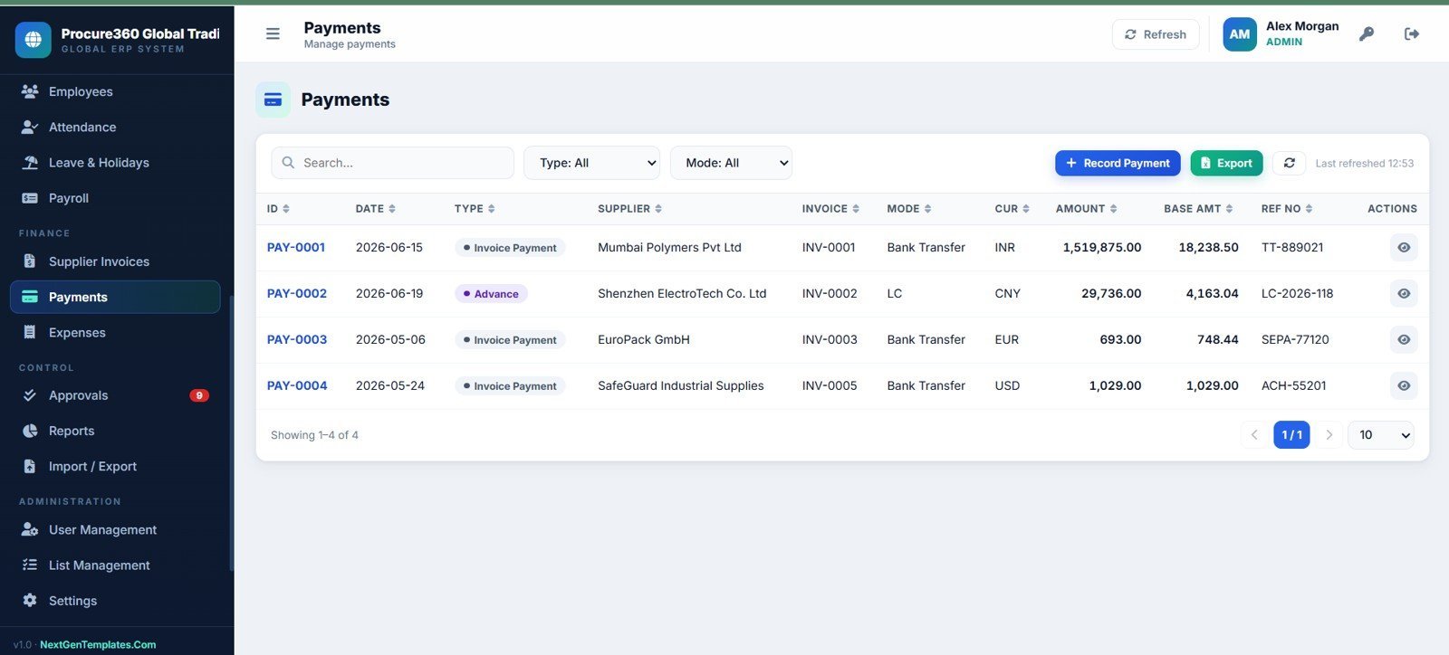Image resolution: width=1449 pixels, height=655 pixels.
Task: Click the 1 / 1 page indicator
Action: tap(1291, 435)
